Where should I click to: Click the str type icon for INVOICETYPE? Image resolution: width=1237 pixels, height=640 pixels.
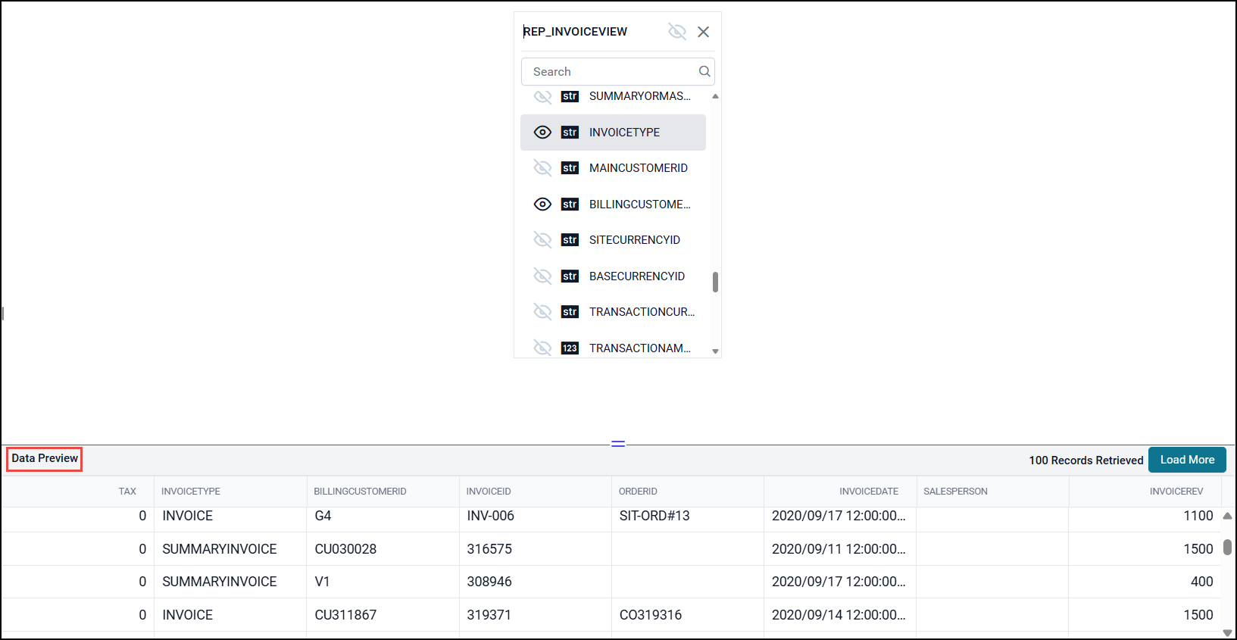point(570,133)
